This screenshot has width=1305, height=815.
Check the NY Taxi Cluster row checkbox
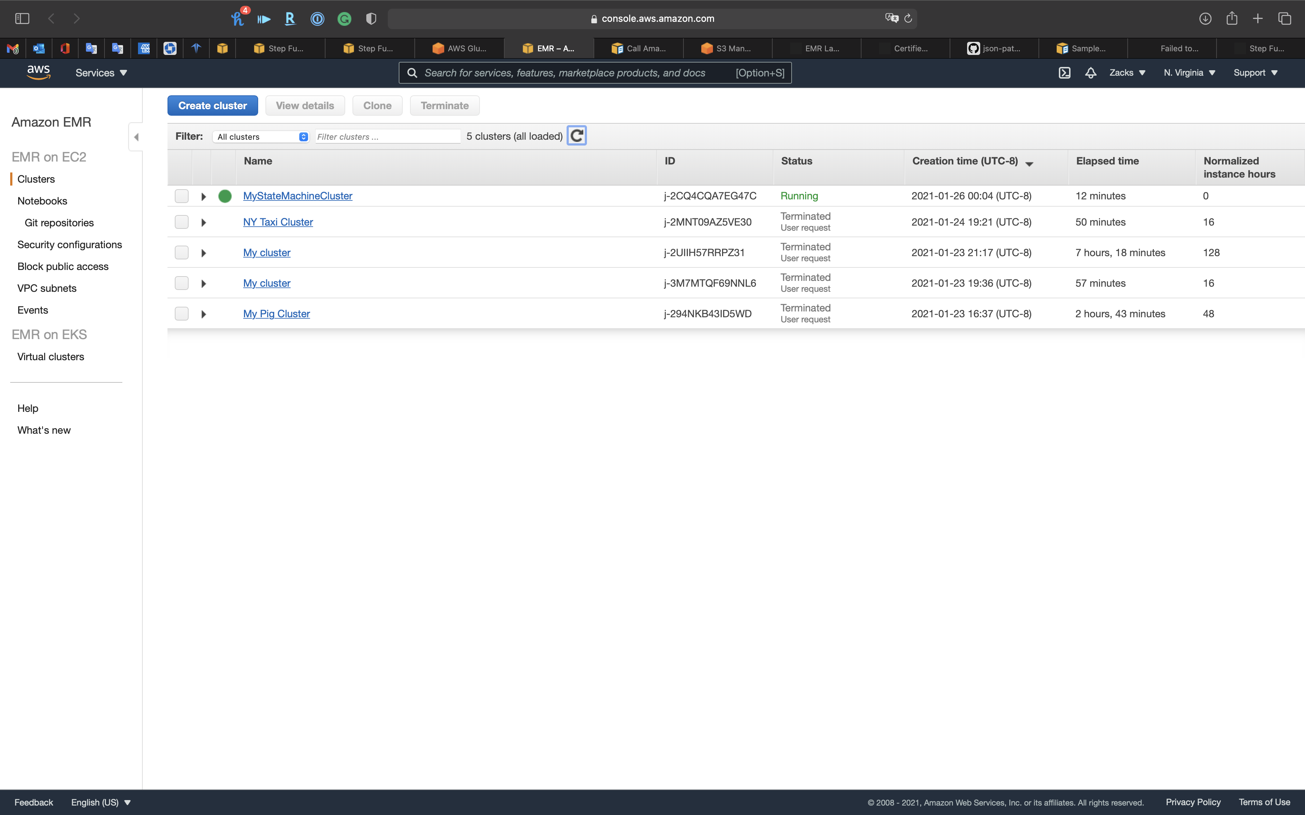tap(182, 222)
